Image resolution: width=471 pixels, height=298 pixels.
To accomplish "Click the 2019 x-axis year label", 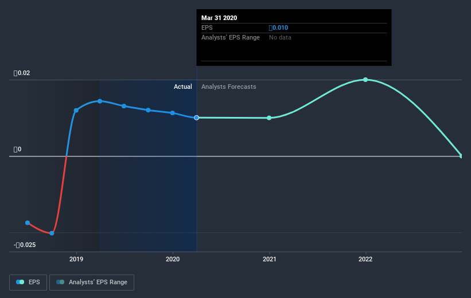I will tap(76, 259).
